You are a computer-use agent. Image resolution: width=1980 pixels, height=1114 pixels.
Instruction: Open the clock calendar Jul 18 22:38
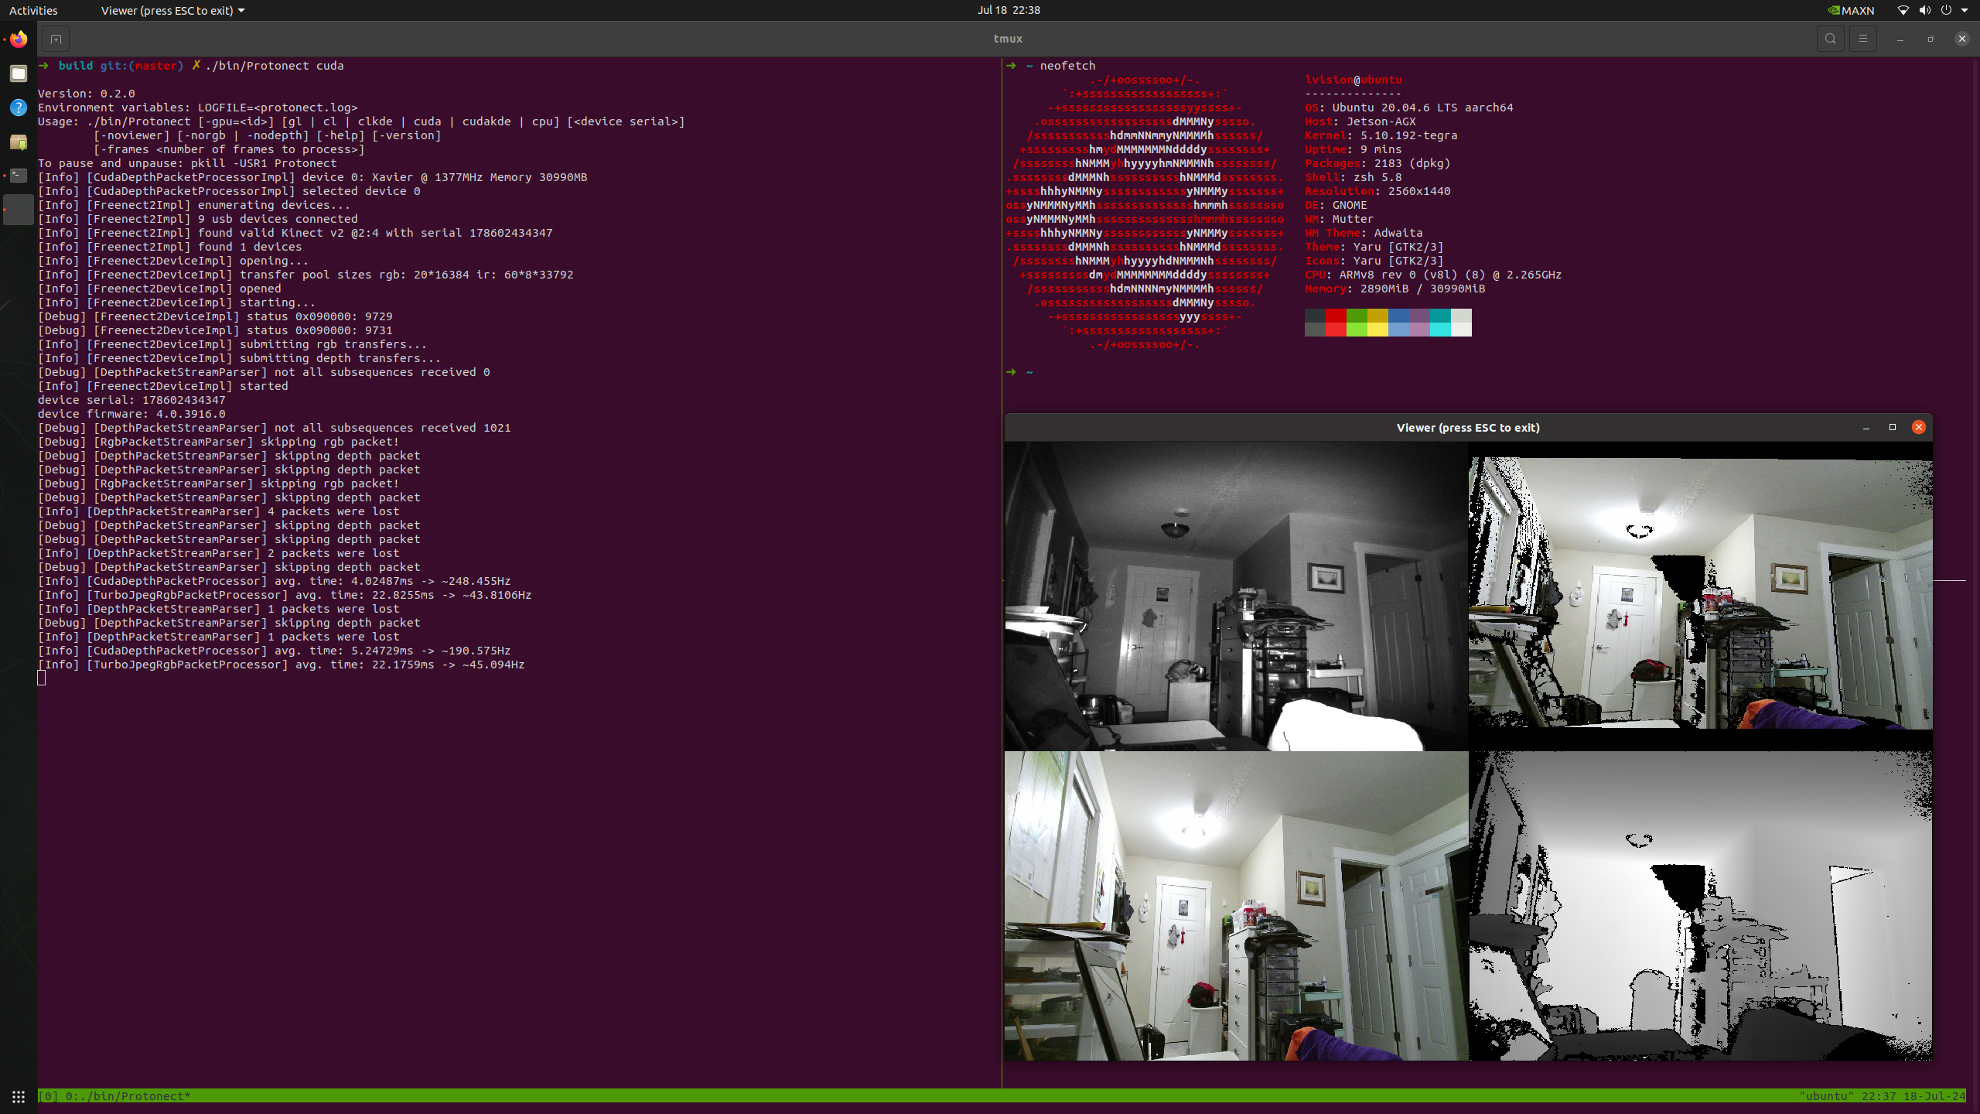tap(1008, 10)
